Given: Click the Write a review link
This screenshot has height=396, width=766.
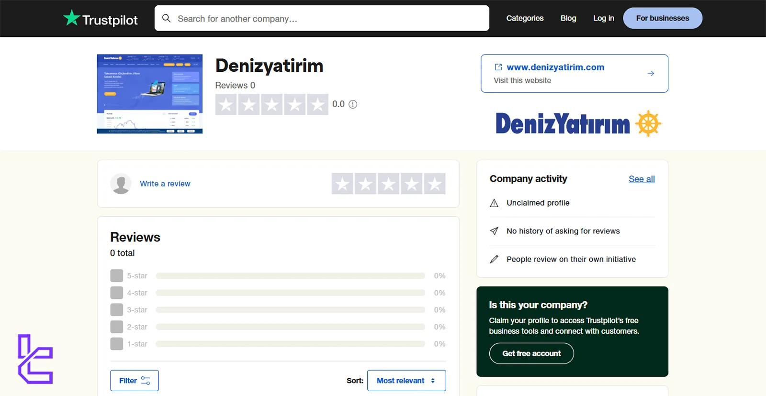Looking at the screenshot, I should (x=165, y=184).
